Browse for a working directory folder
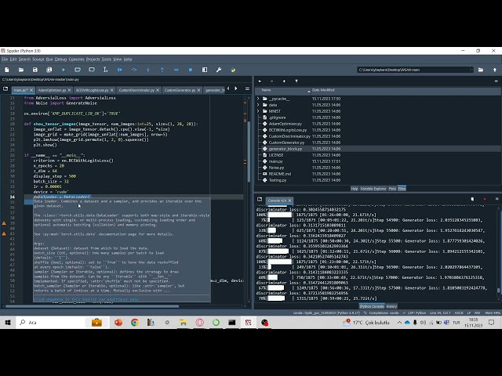The height and width of the screenshot is (376, 502). pos(481,70)
